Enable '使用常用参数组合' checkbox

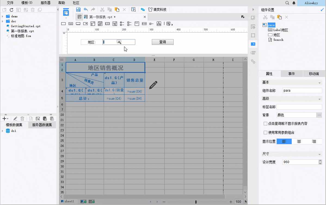tap(265, 132)
